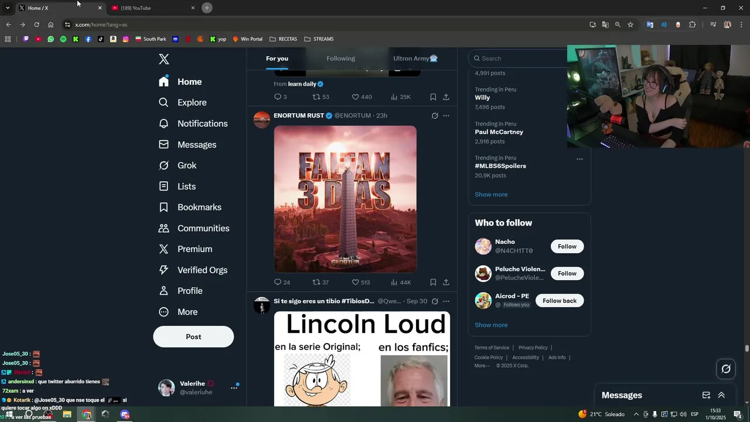Switch to the Ultron Army tab
The width and height of the screenshot is (750, 422).
[x=415, y=59]
